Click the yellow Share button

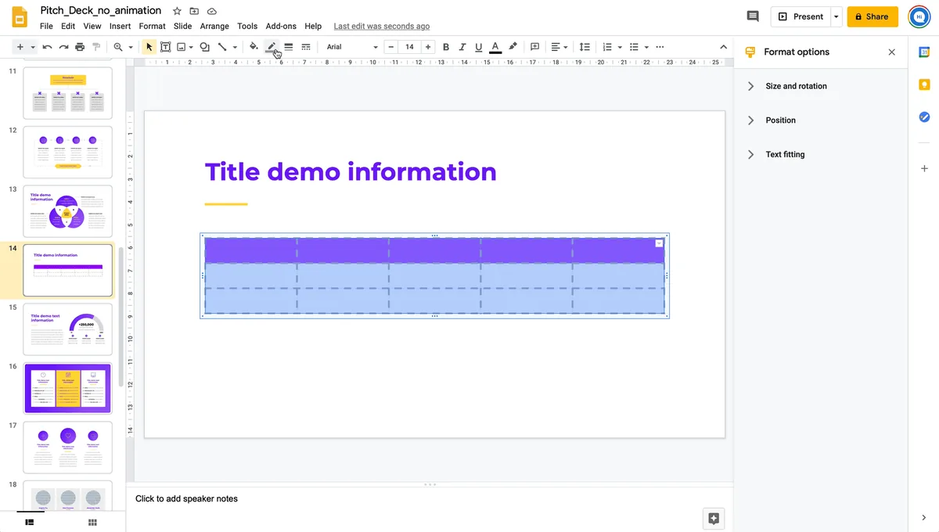(872, 16)
